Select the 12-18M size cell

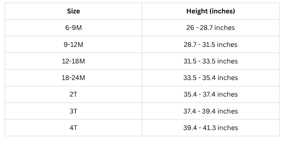74,61
